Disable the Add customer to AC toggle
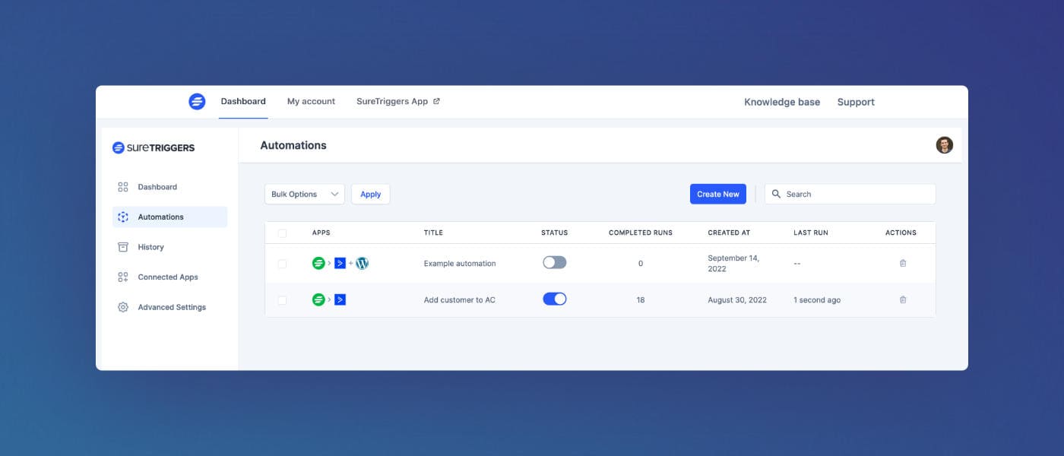This screenshot has width=1064, height=456. 555,299
